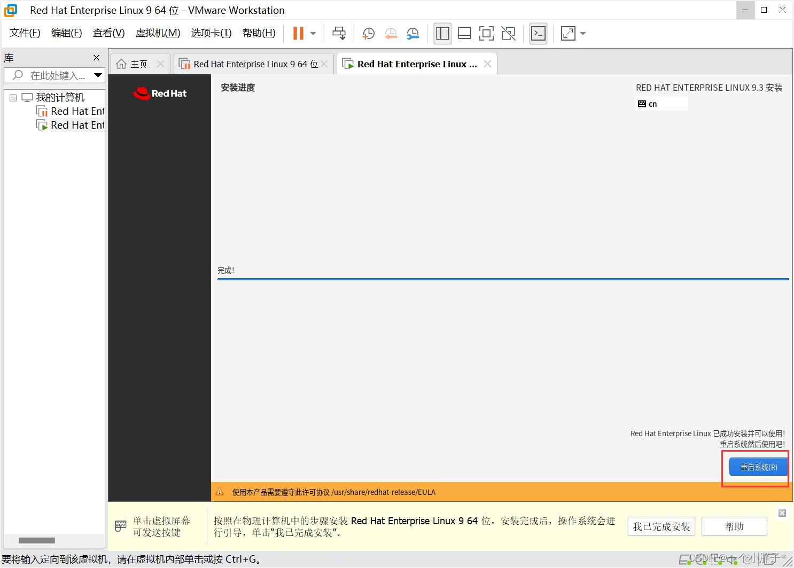
Task: Toggle the library panel visibility
Action: click(x=442, y=33)
